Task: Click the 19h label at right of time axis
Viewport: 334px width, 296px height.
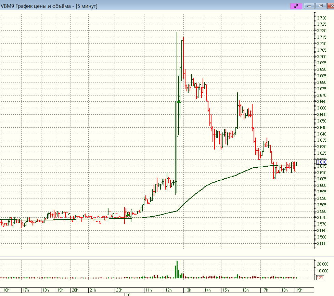Action: click(299, 290)
